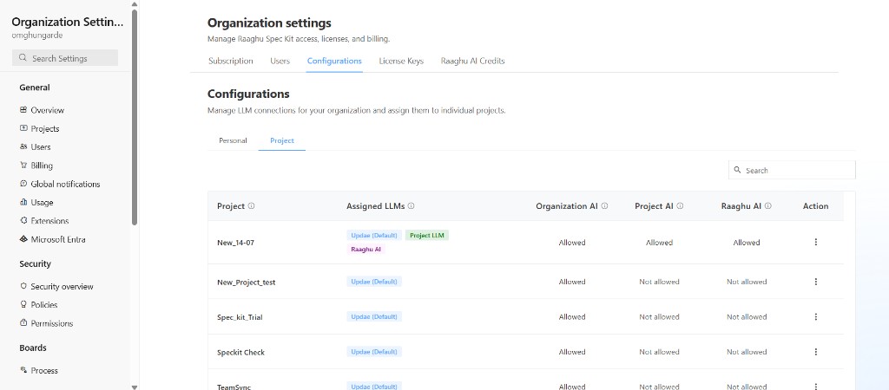Click the Users icon in sidebar

pyautogui.click(x=23, y=146)
